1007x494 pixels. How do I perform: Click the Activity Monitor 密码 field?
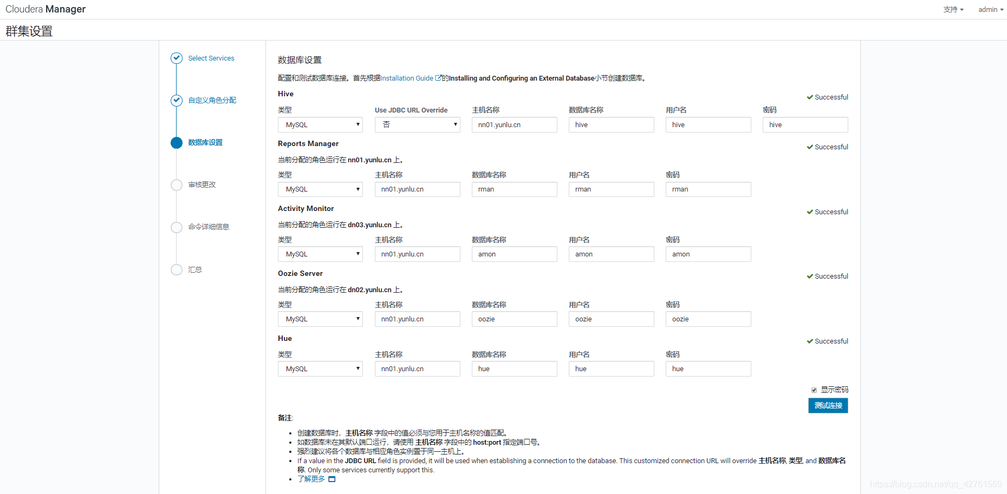709,254
